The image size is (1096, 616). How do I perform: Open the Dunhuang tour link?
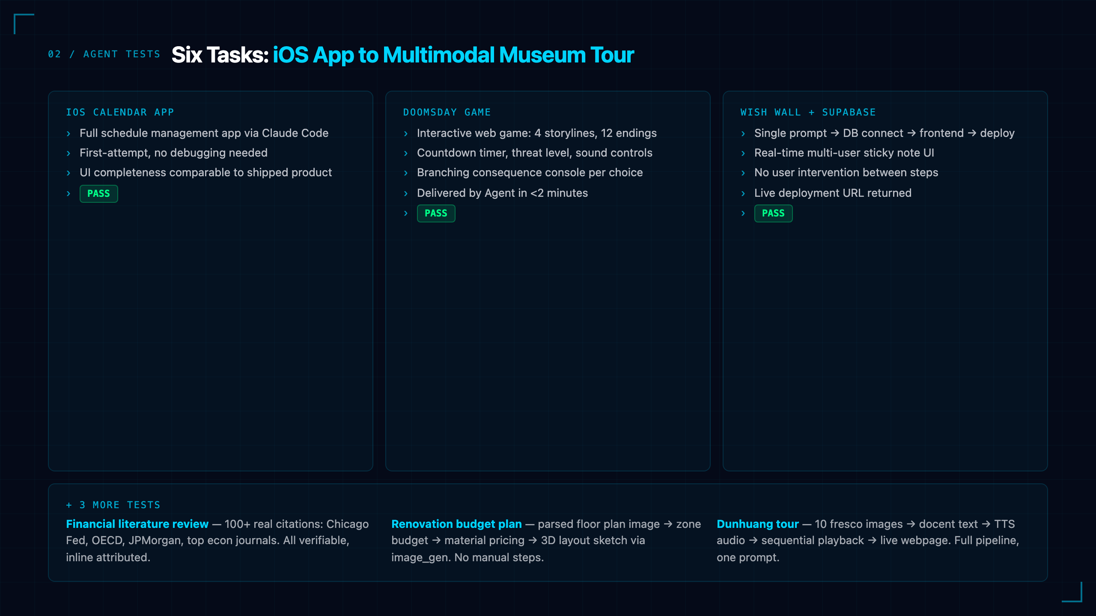pos(758,524)
